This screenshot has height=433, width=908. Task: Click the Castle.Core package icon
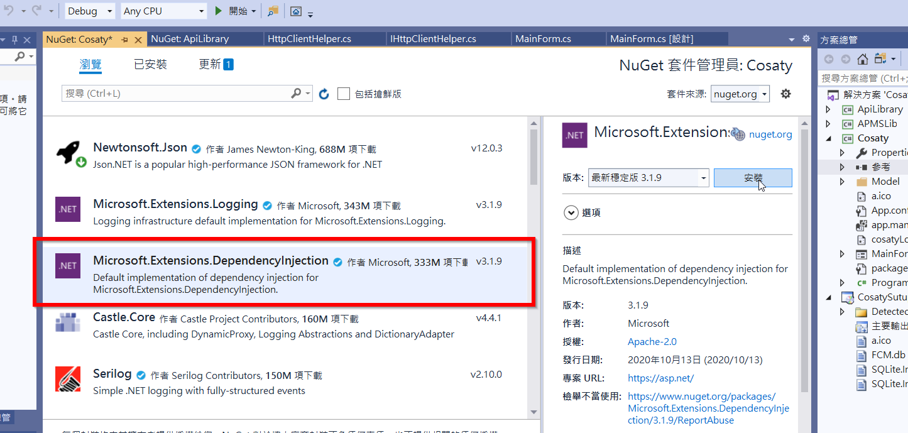coord(68,322)
